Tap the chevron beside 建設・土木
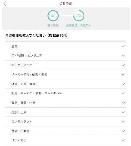The width and height of the screenshot is (131, 146). 123,112
